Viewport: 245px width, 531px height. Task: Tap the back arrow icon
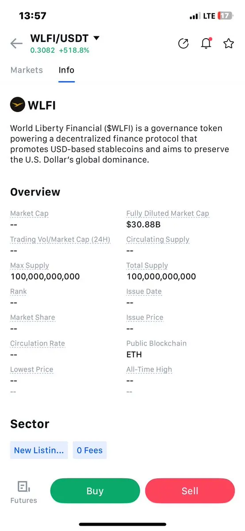click(x=16, y=44)
